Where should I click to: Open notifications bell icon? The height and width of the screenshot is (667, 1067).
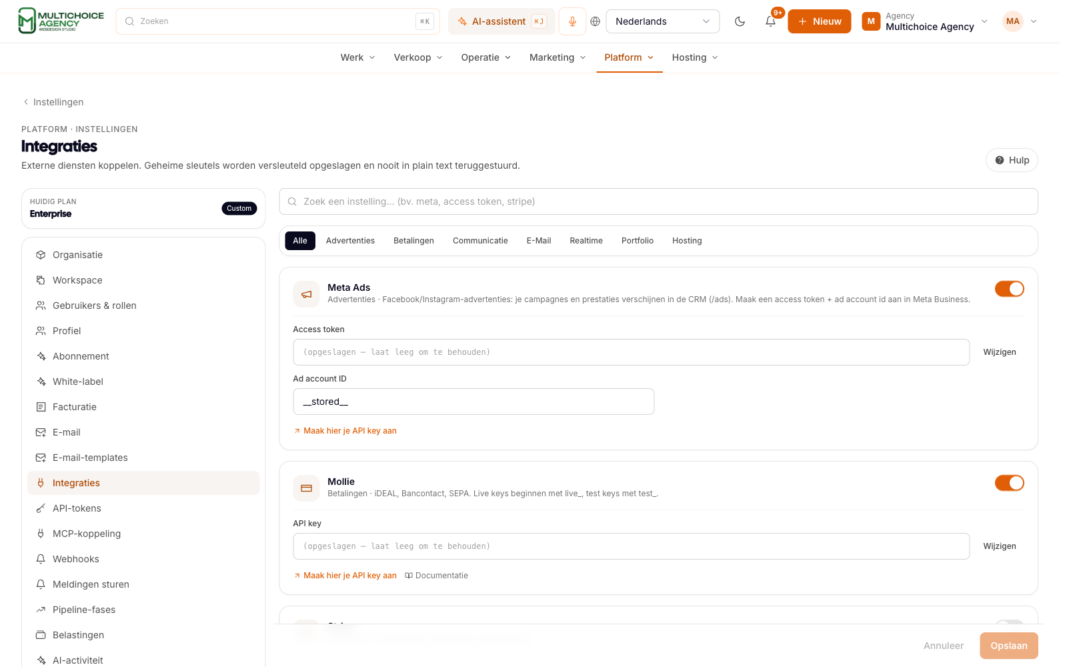770,21
